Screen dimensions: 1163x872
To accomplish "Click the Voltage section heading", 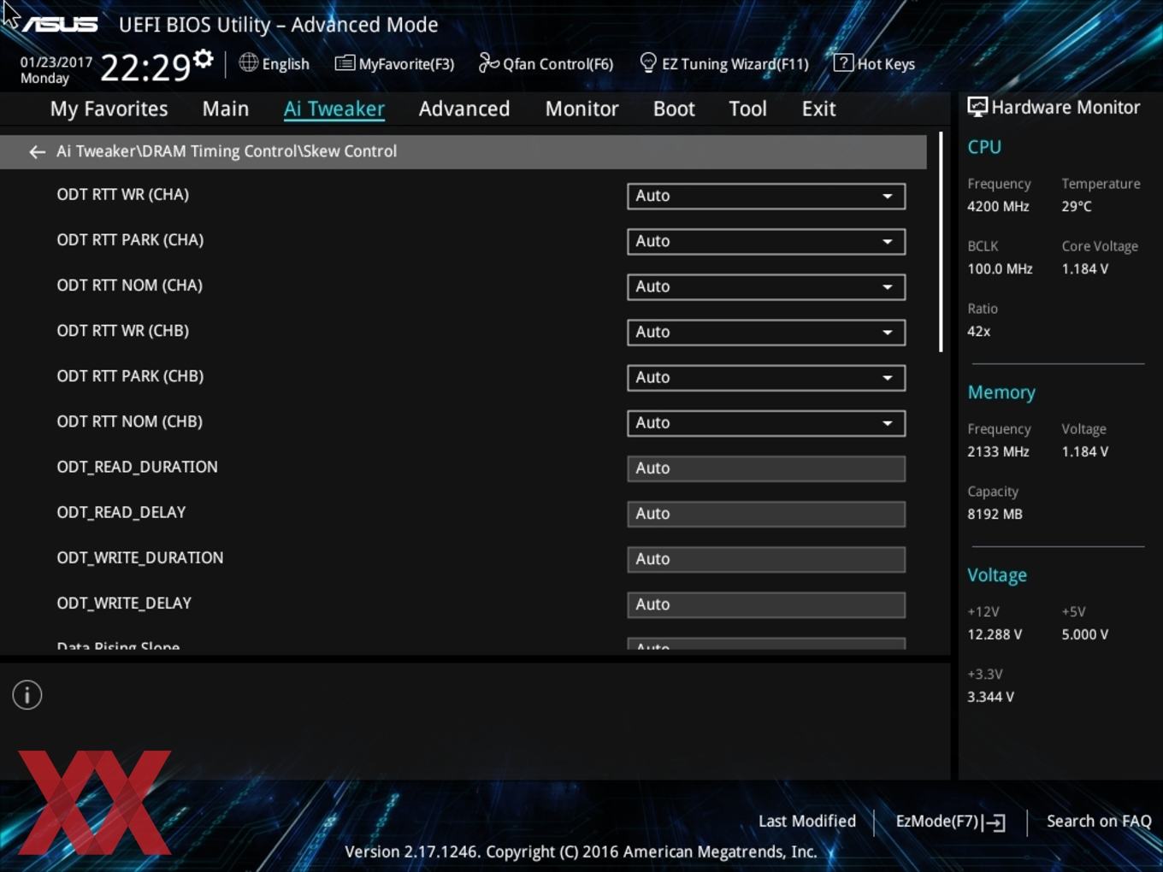I will coord(997,575).
